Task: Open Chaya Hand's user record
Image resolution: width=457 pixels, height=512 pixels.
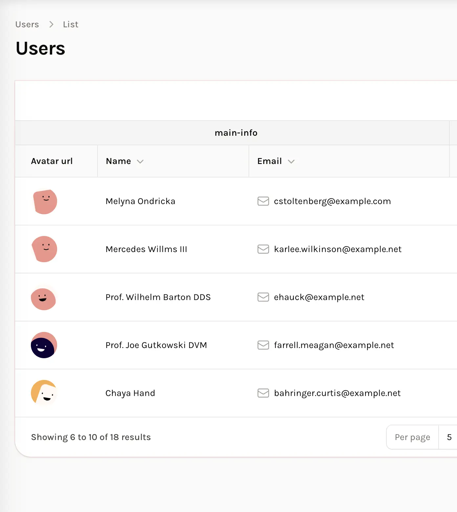Action: coord(130,393)
